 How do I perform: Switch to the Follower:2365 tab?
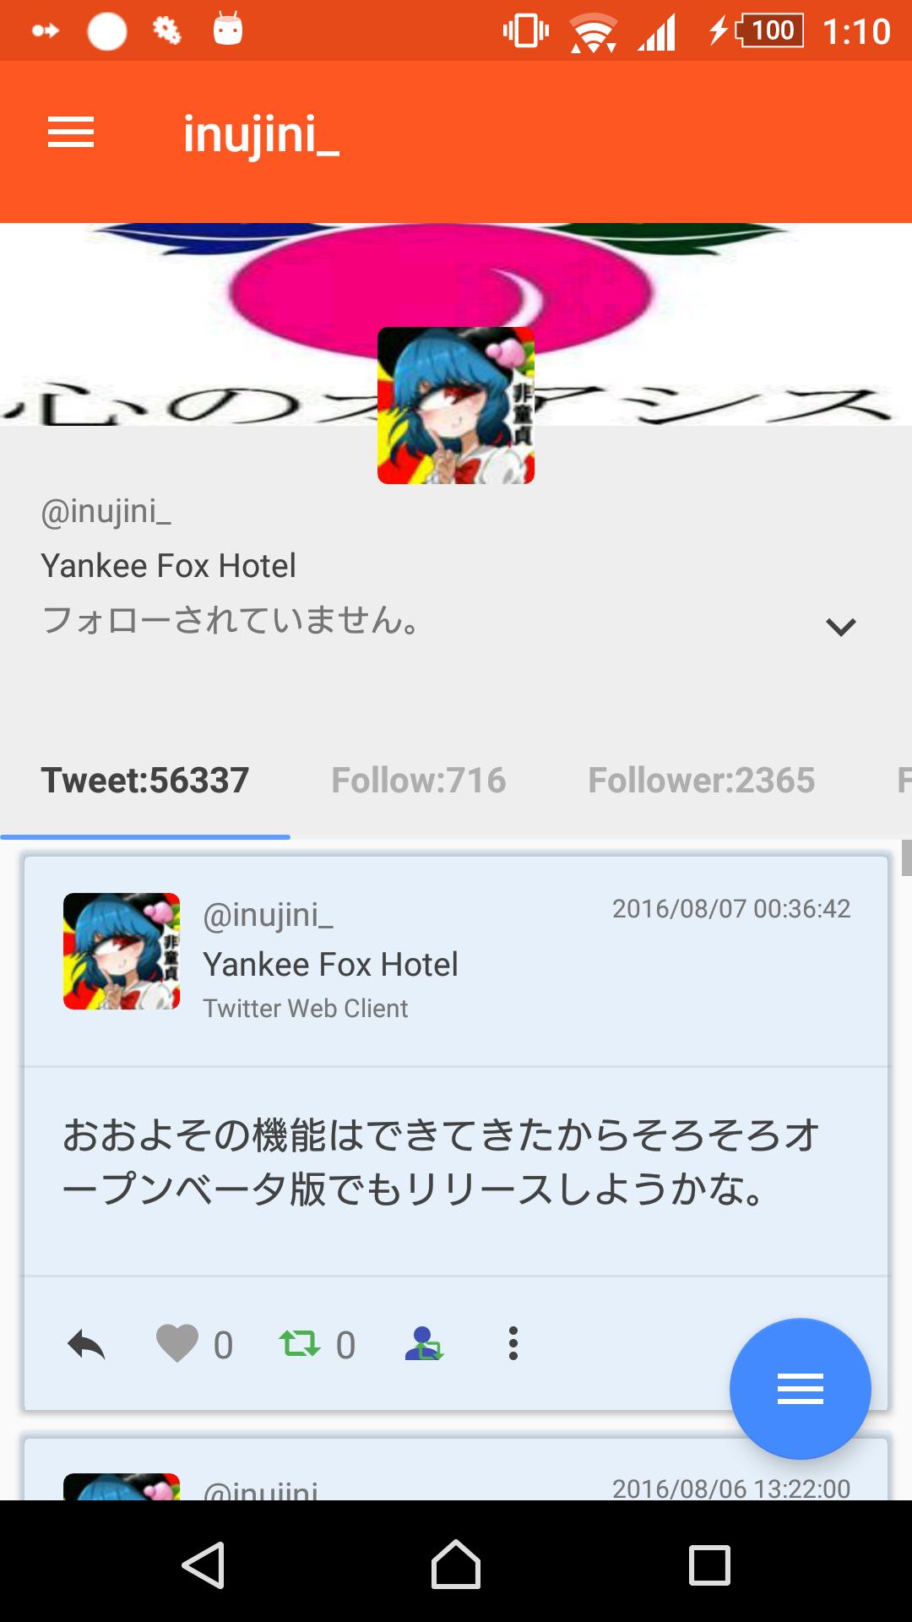tap(701, 780)
